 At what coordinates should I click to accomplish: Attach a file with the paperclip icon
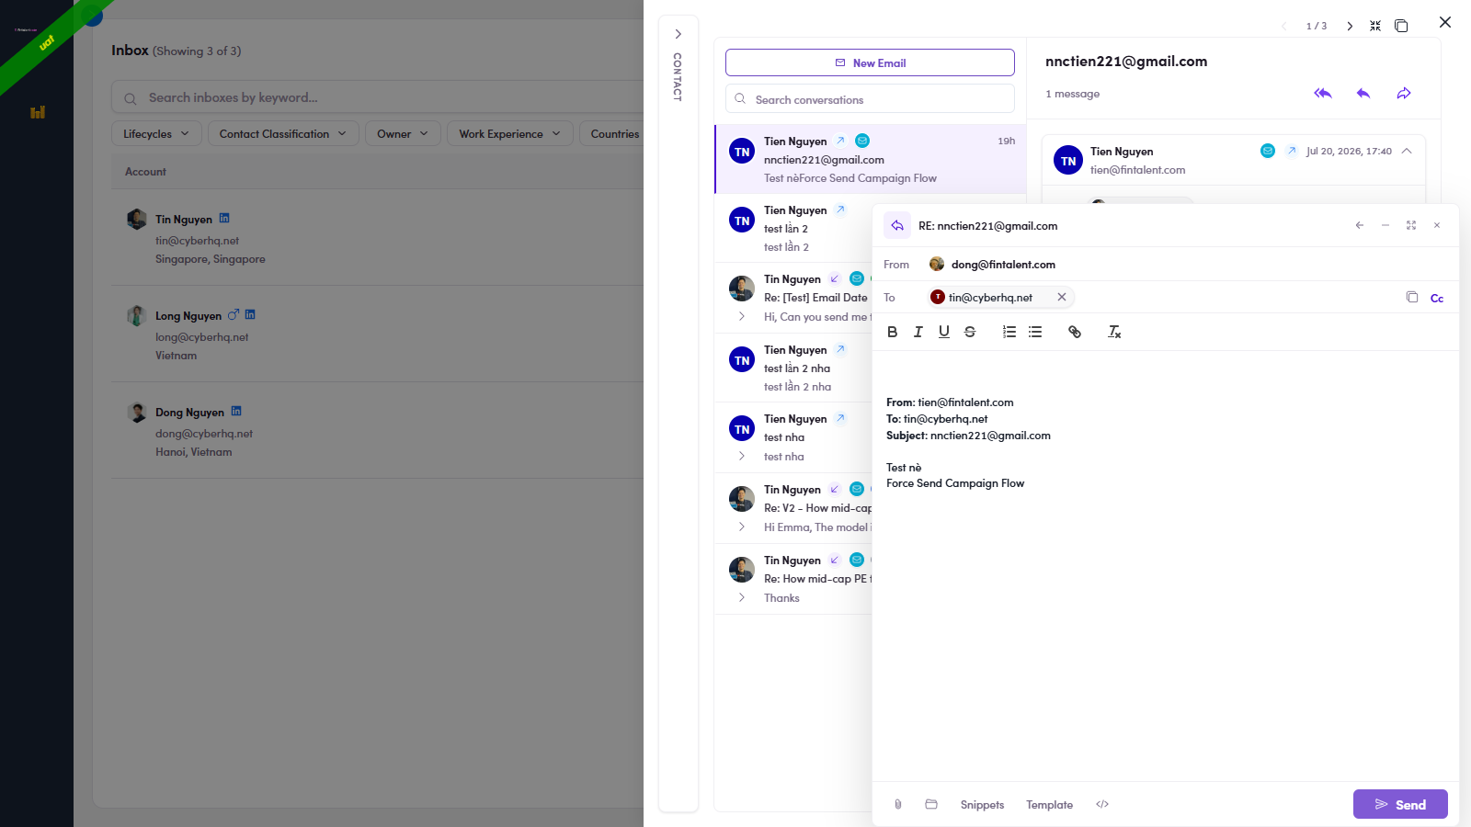898,804
